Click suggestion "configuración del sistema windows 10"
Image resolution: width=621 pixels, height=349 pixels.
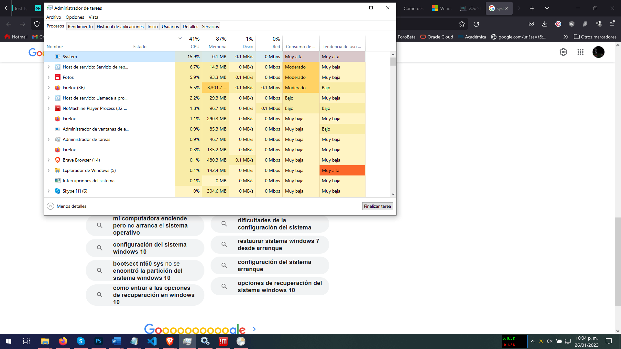(x=145, y=248)
